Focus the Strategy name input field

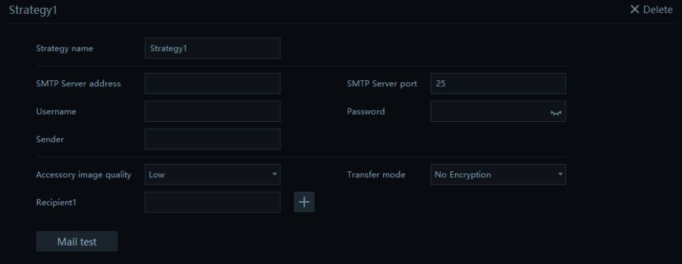(x=212, y=48)
